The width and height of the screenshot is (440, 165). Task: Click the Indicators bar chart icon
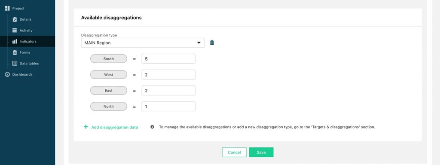pos(15,42)
